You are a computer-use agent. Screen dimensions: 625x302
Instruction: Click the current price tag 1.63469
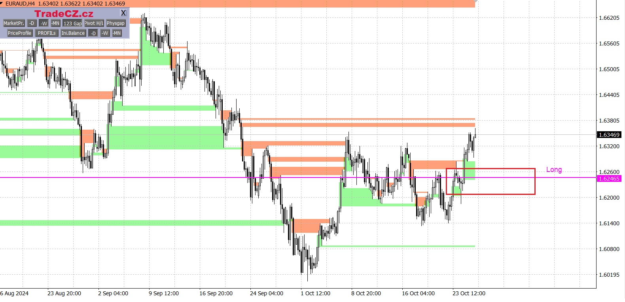tap(609, 135)
